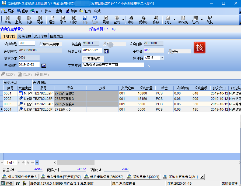The height and width of the screenshot is (186, 241).
Task: Switch to the 交易信息 tab
Action: [25, 36]
